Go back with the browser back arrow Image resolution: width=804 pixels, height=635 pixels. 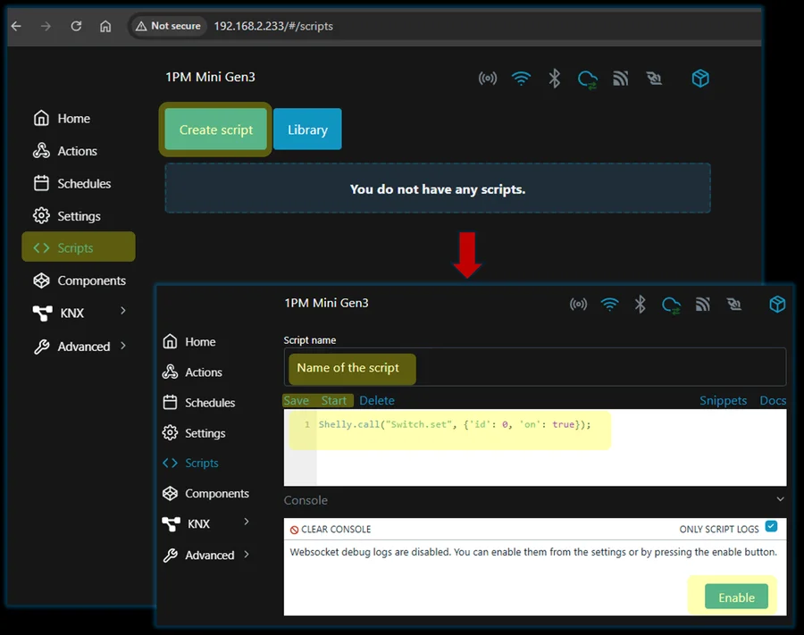point(16,26)
